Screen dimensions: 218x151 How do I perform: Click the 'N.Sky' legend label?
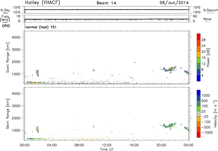tap(5, 10)
